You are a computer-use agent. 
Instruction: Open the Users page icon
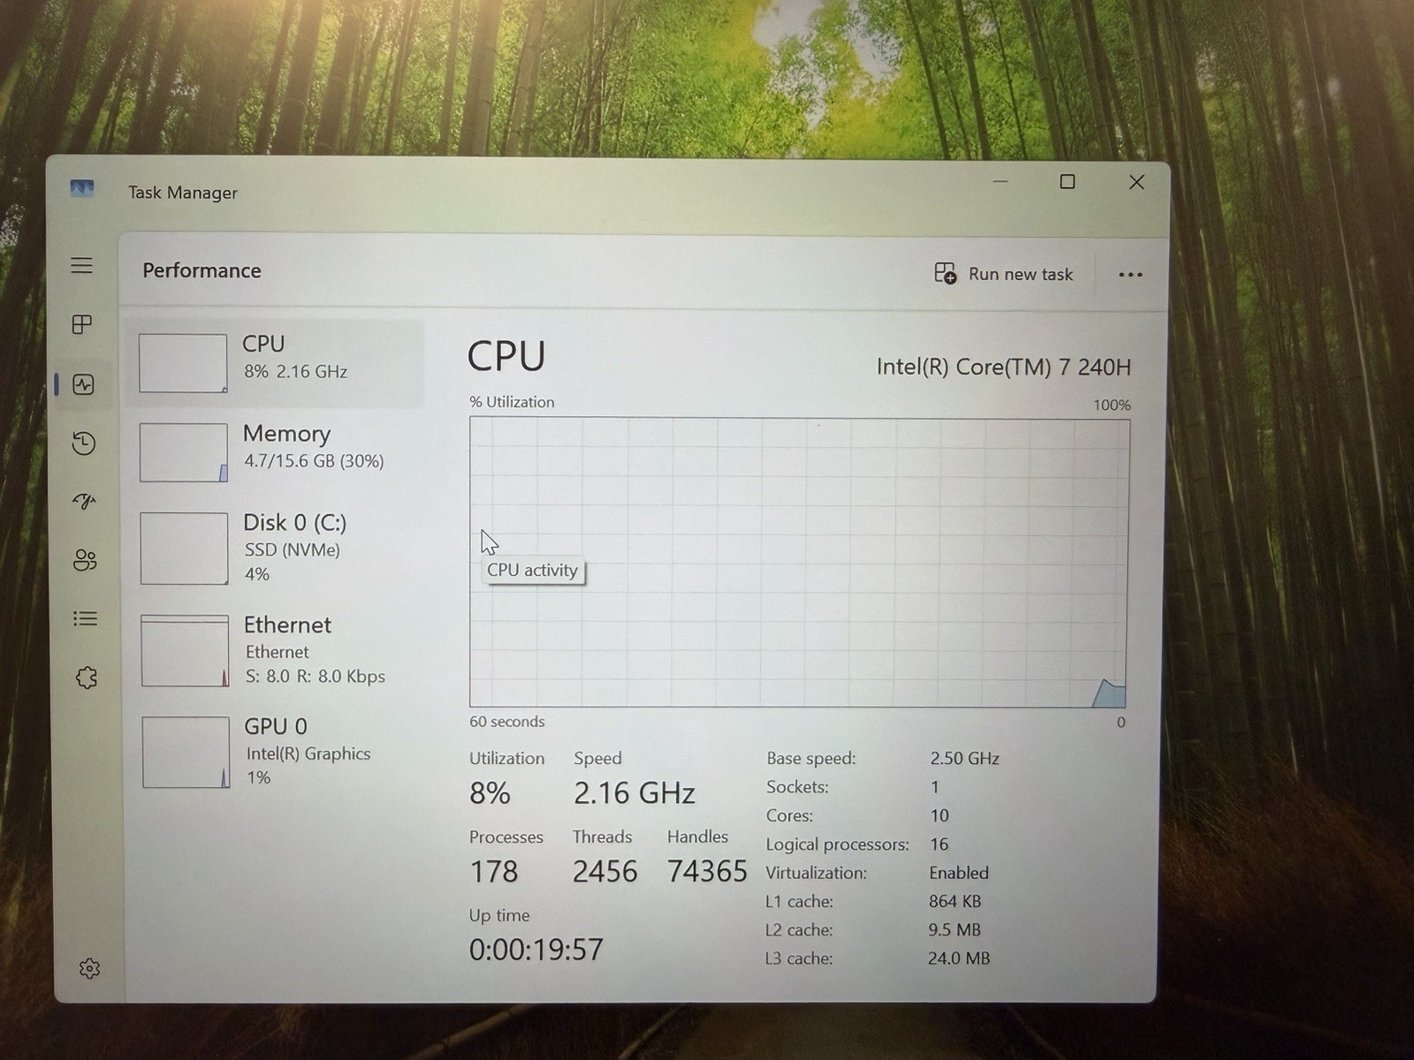click(x=85, y=560)
